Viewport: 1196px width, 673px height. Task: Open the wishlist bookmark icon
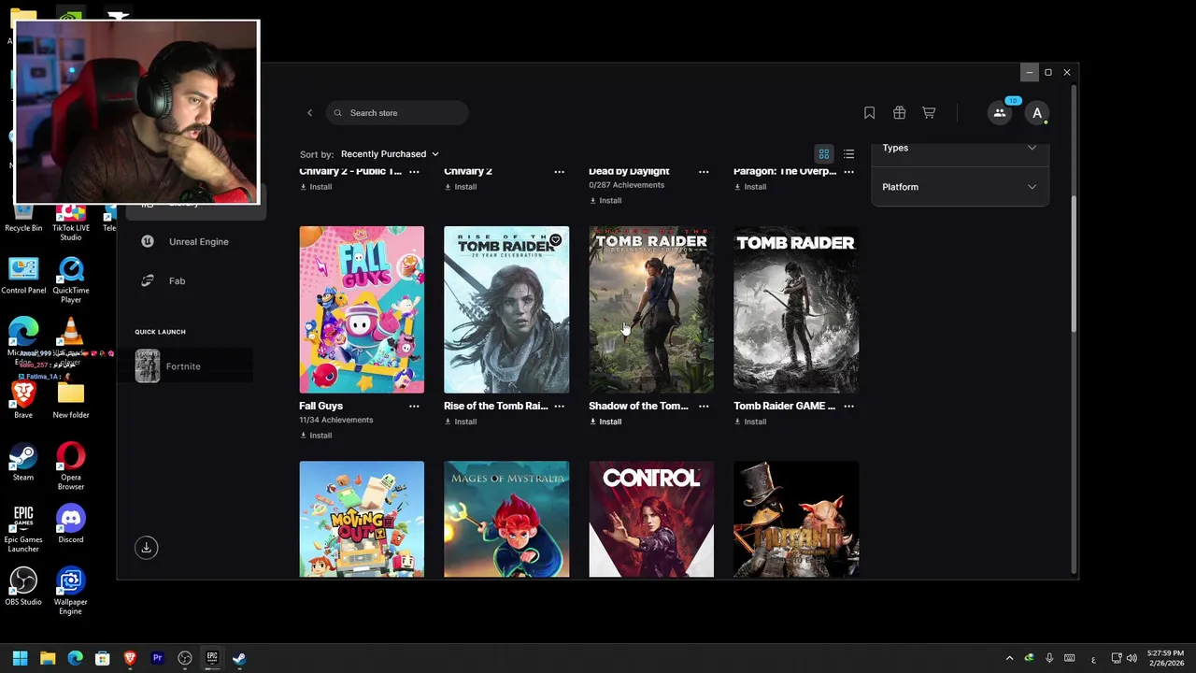pos(869,113)
